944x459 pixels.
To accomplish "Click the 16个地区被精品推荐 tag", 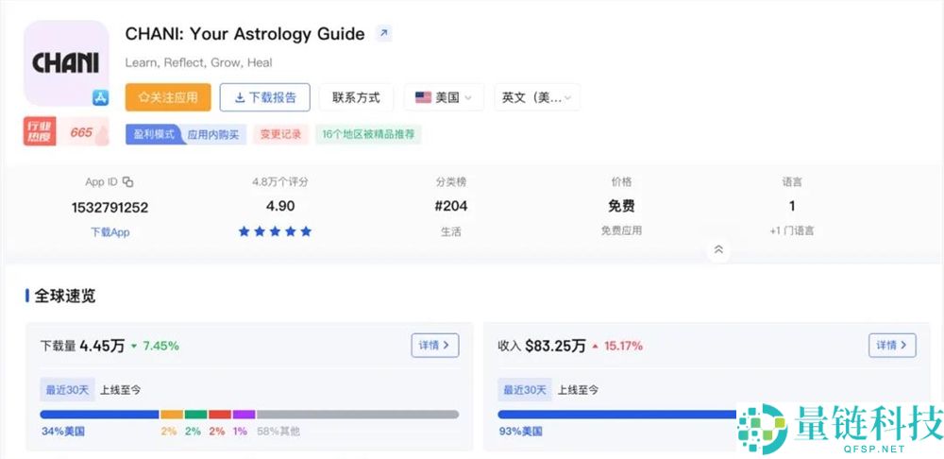I will tap(368, 134).
